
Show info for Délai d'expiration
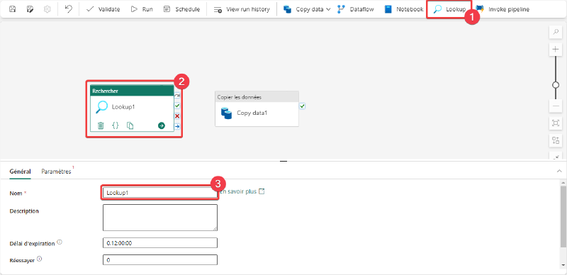coord(60,242)
